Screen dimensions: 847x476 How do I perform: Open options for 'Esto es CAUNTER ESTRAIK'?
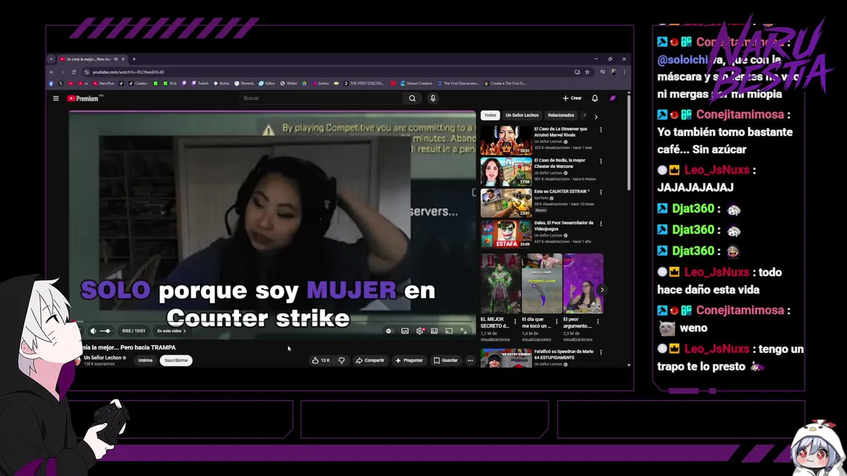tap(601, 192)
